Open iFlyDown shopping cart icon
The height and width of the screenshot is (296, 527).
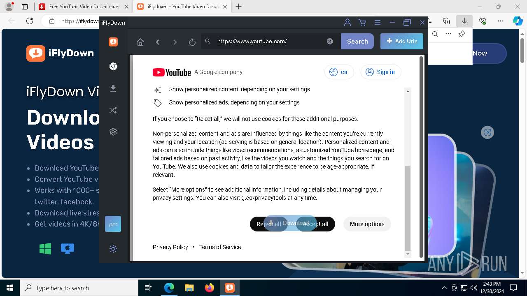pos(362,23)
